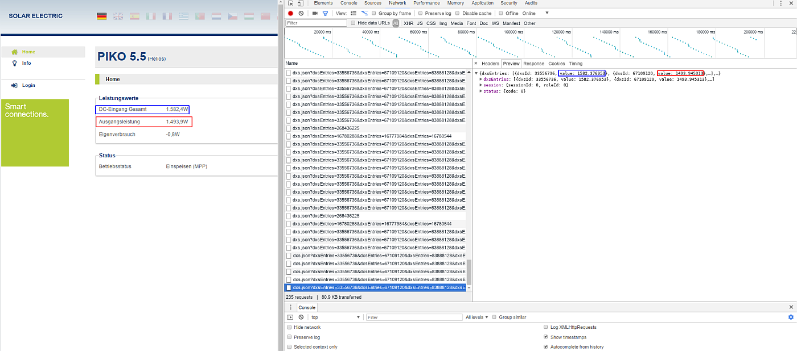Viewport: 797px width, 351px height.
Task: Check the Disable cache option
Action: [x=458, y=13]
